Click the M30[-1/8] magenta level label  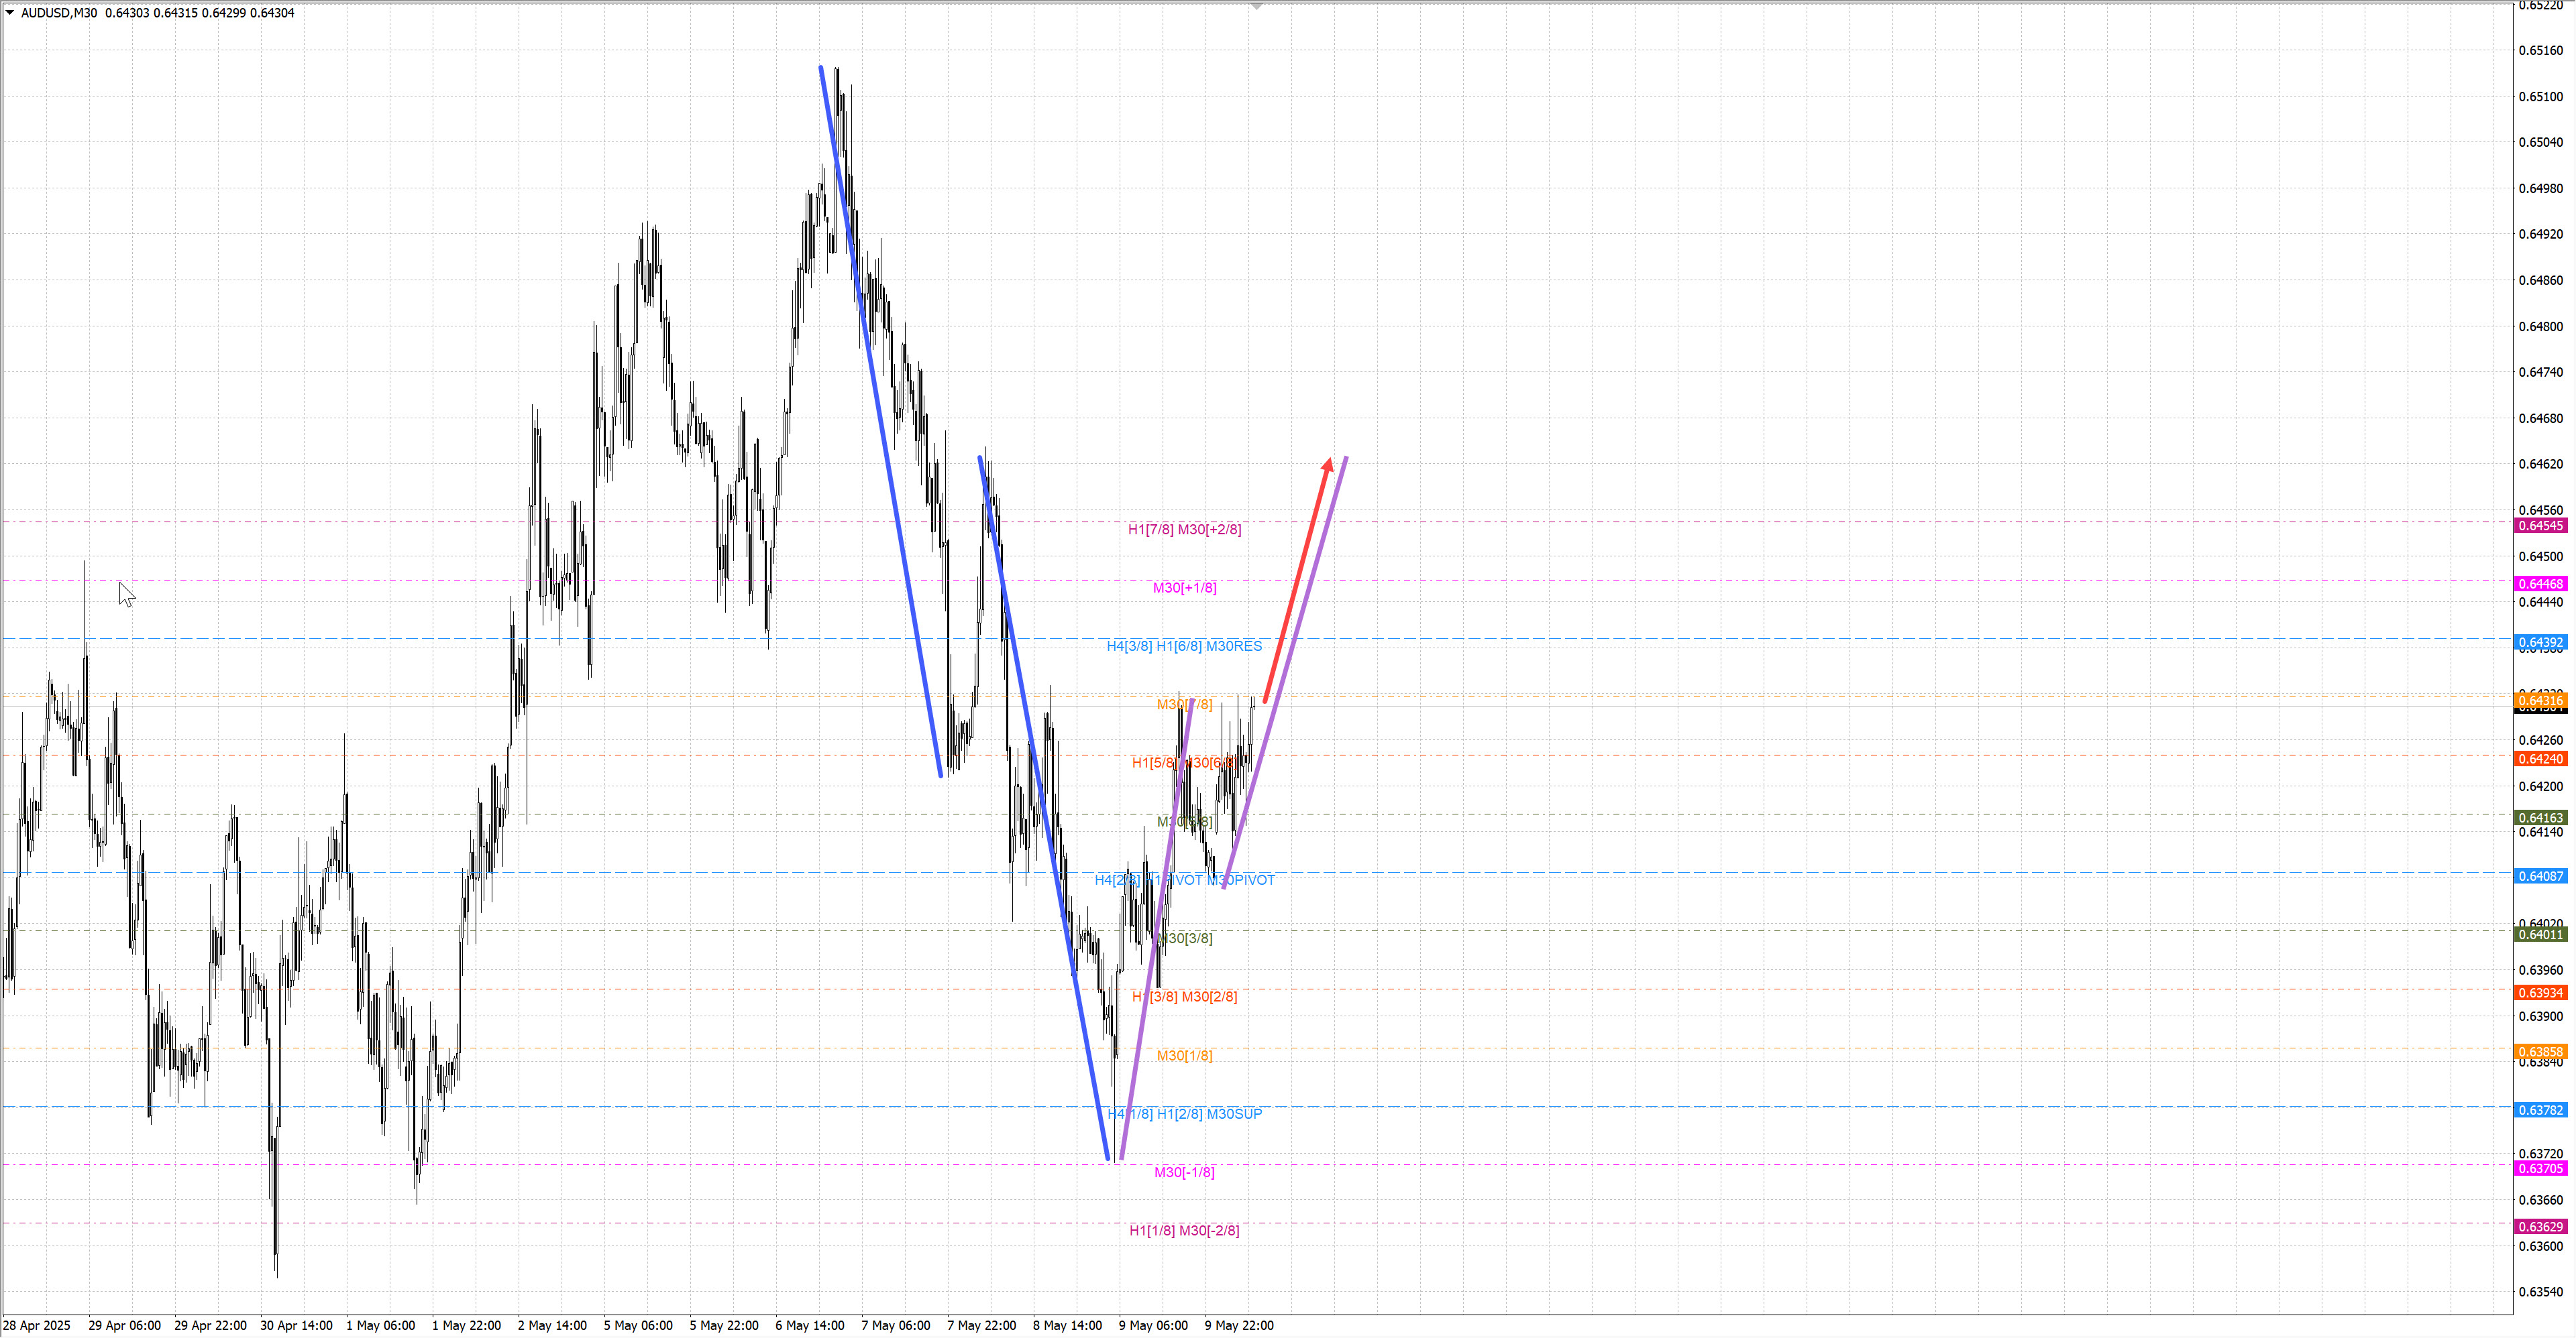(x=1184, y=1172)
